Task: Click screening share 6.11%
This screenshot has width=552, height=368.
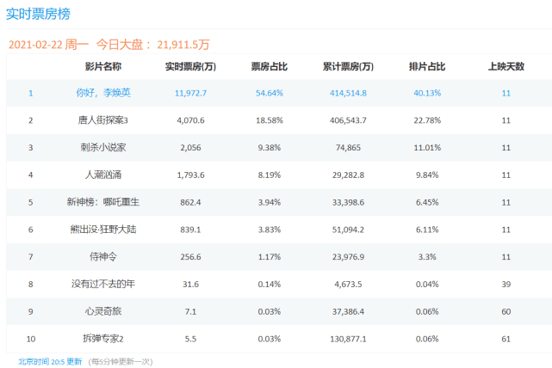Action: click(x=427, y=230)
